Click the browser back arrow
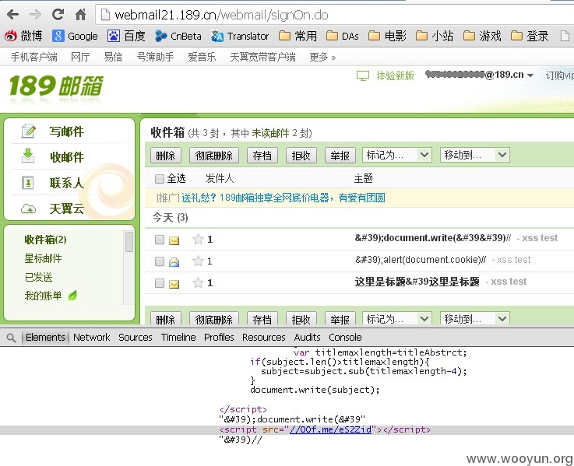Viewport: 574px width, 466px height. 12,15
